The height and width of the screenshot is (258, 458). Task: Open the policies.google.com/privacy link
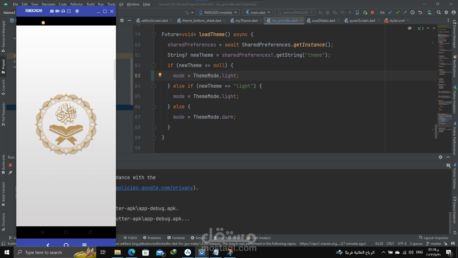(154, 188)
